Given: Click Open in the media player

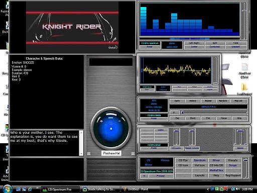Looking at the screenshot, I should tap(177, 101).
